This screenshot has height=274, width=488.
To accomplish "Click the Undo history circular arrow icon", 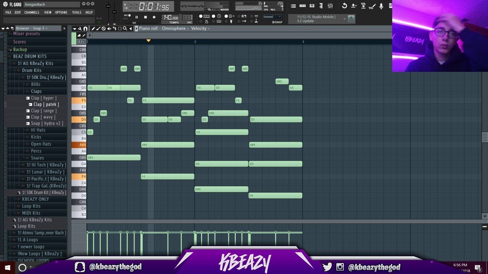I will click(344, 6).
